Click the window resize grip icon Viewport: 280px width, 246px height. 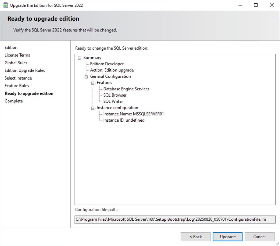pyautogui.click(x=278, y=244)
